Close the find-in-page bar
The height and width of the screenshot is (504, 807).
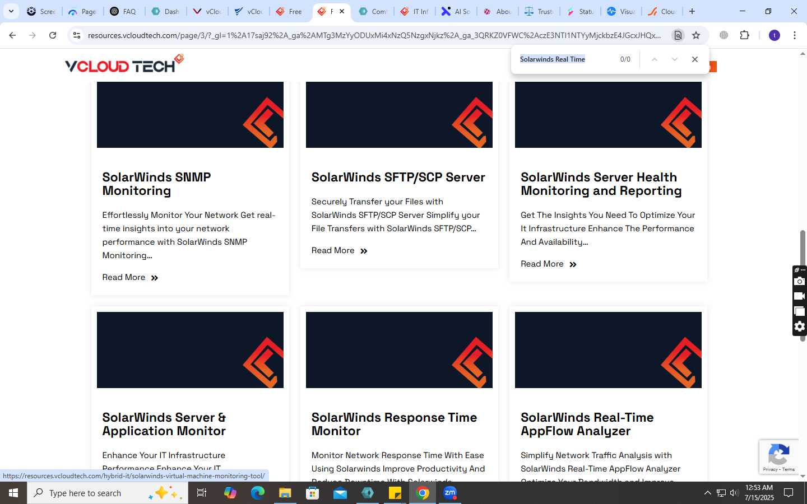695,59
